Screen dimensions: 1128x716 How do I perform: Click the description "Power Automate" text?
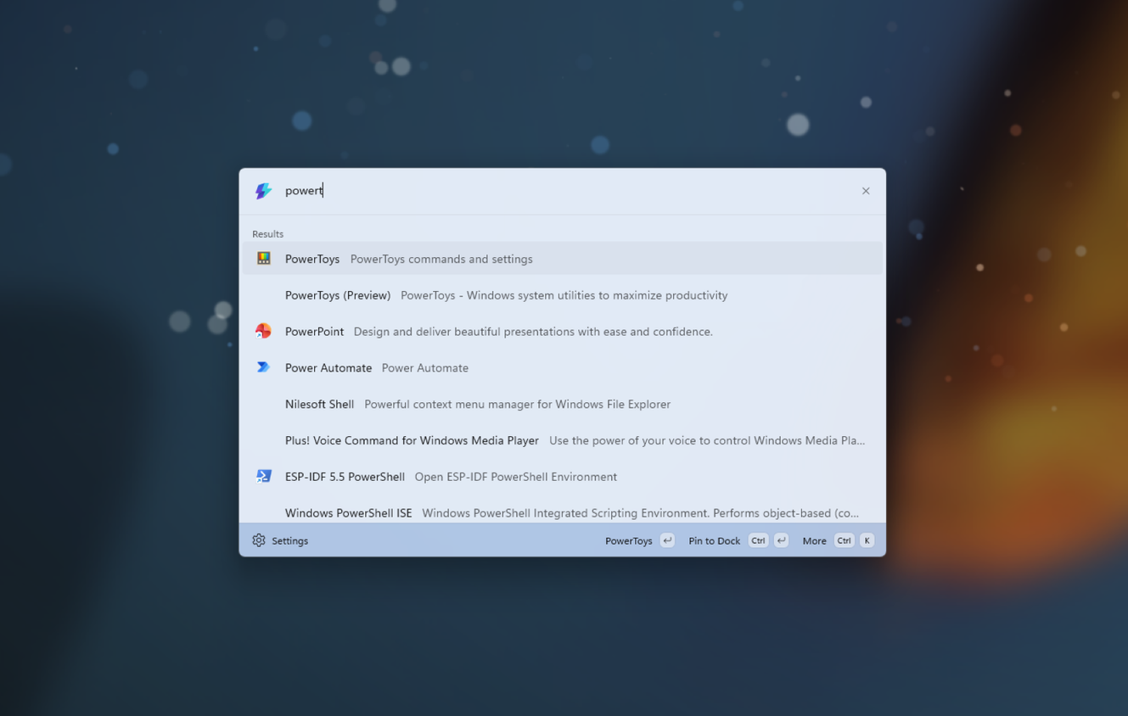point(425,367)
